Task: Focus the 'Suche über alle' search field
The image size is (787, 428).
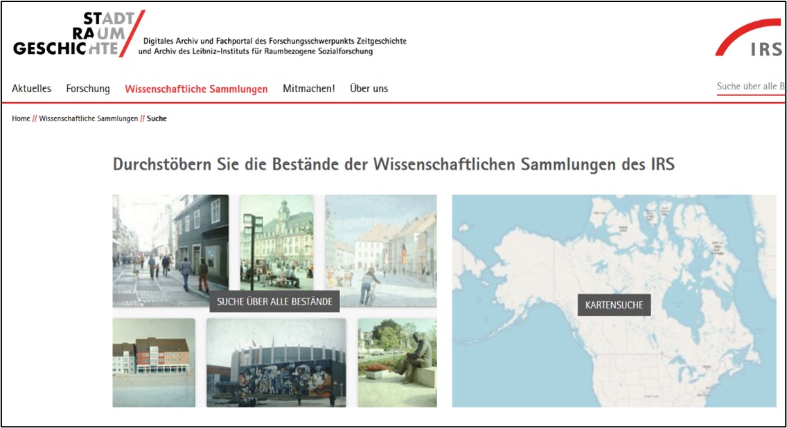Action: coord(751,87)
